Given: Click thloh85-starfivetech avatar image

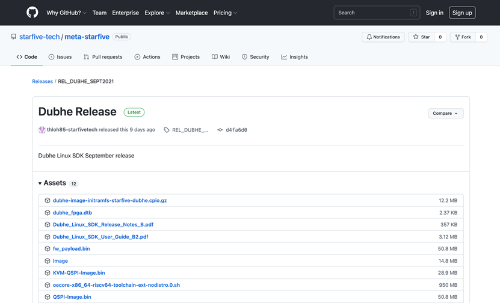Looking at the screenshot, I should [42, 130].
